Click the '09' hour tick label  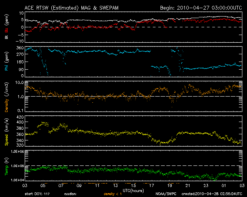(x=79, y=186)
